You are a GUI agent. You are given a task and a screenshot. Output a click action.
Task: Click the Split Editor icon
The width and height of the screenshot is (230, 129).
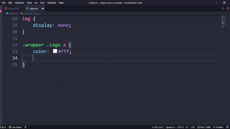click(x=228, y=9)
